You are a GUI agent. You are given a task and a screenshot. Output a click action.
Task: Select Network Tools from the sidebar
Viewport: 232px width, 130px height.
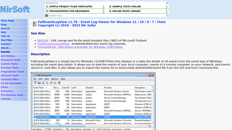click(x=10, y=75)
